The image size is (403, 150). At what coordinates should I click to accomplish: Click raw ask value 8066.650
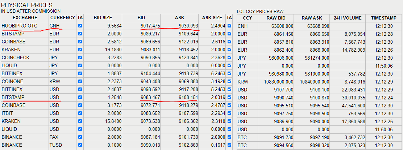pos(320,34)
